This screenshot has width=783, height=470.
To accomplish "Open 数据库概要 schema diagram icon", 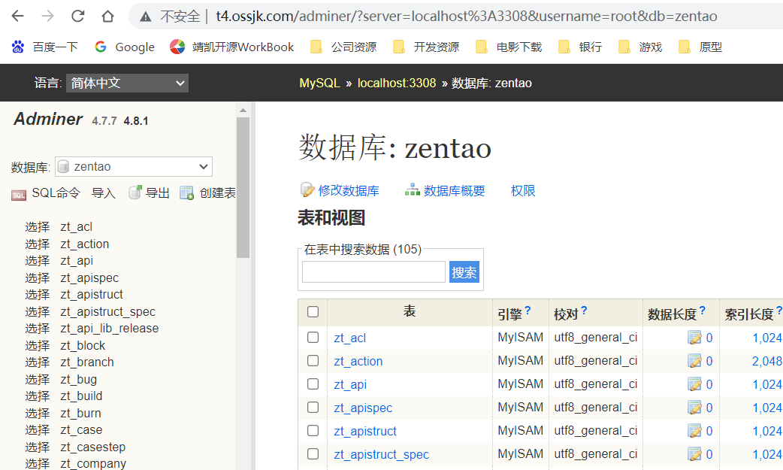I will click(412, 190).
